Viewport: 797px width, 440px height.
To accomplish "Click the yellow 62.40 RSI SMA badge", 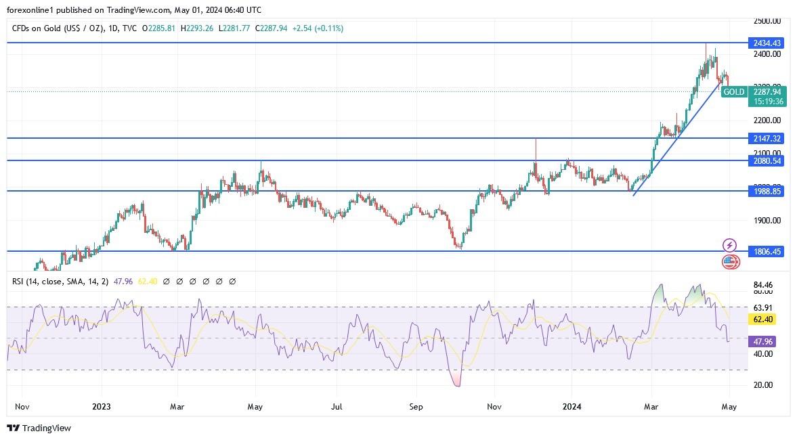I will (x=762, y=319).
